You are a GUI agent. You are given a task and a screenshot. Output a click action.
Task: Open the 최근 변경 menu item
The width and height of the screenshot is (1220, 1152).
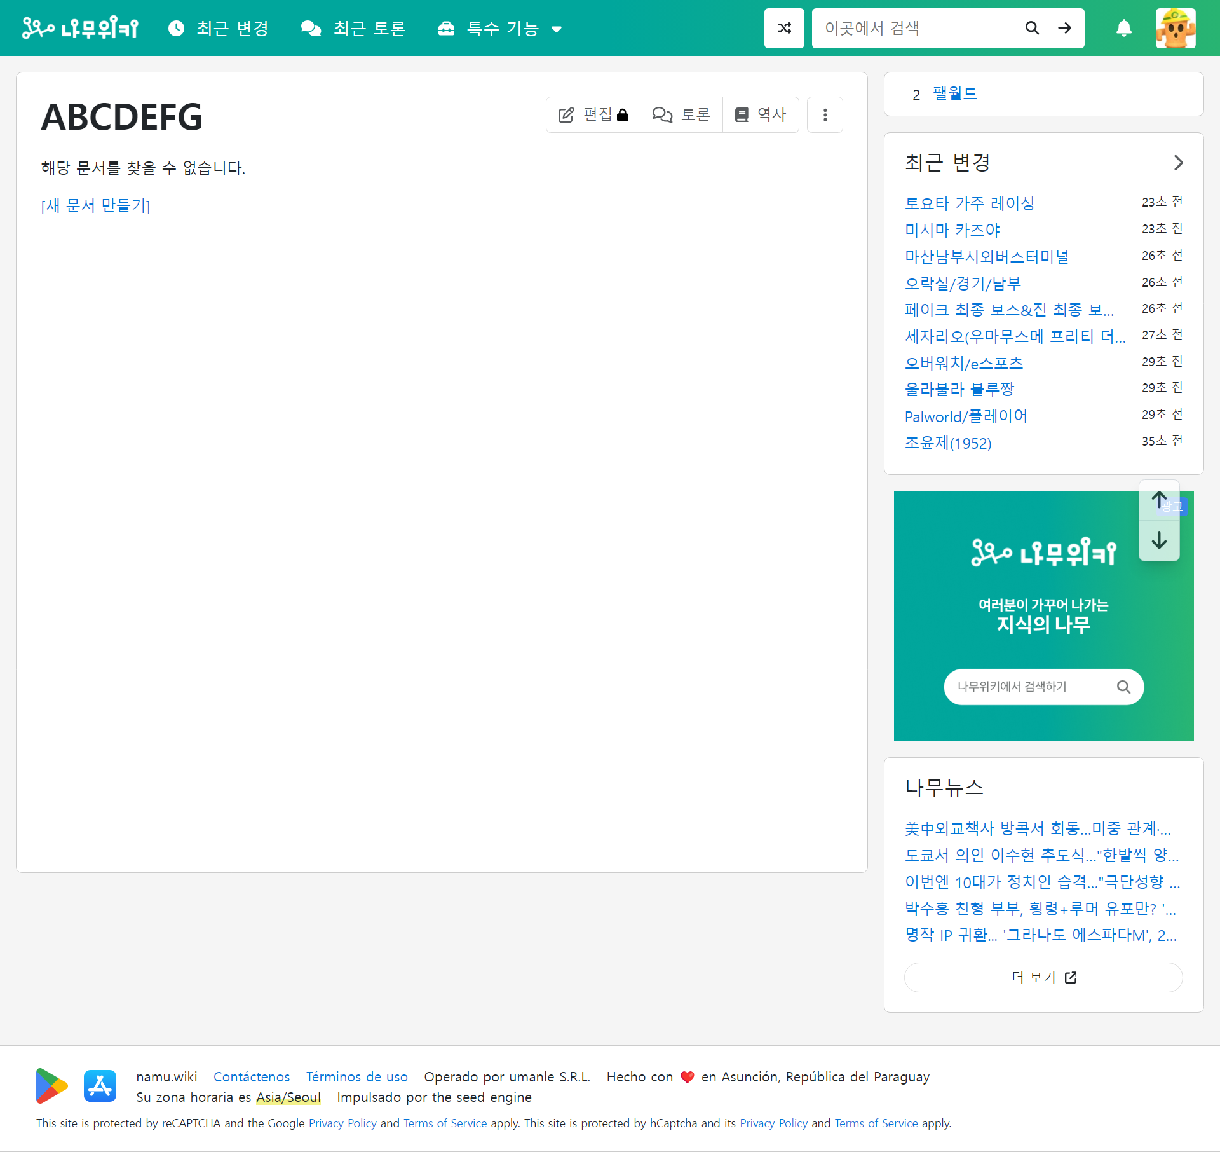coord(218,28)
